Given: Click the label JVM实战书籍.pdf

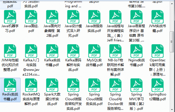Looking at the screenshot, I should [x=158, y=28].
